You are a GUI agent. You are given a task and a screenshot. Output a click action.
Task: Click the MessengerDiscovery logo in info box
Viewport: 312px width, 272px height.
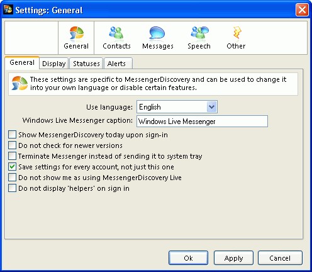tap(19, 84)
